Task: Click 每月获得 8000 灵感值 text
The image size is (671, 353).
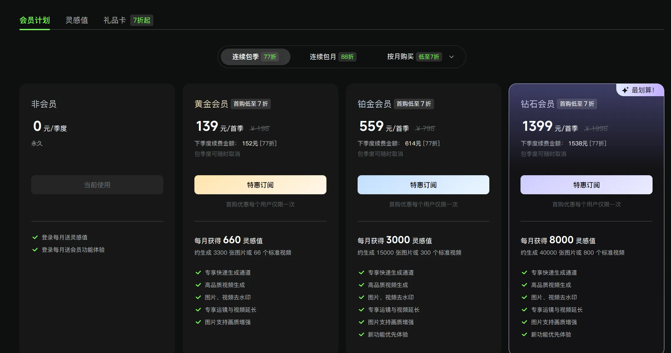Action: (x=558, y=240)
